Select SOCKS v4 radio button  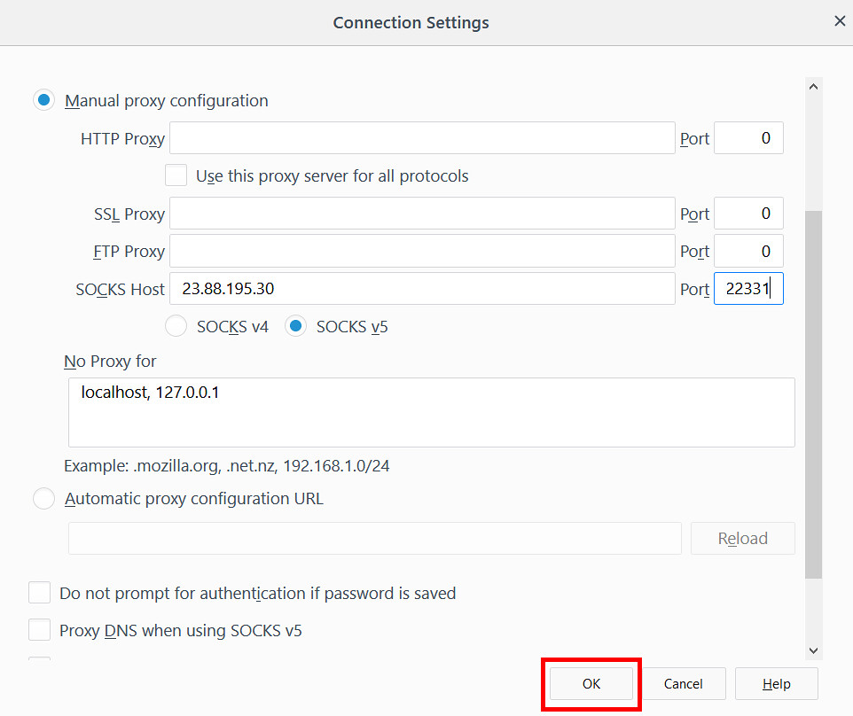pyautogui.click(x=176, y=326)
